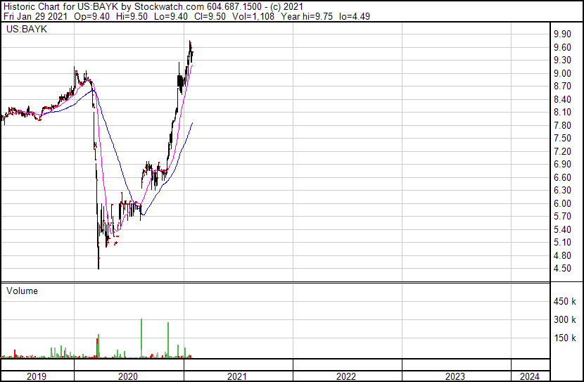584x382 pixels.
Task: Click the 9.30 price axis value
Action: (562, 60)
